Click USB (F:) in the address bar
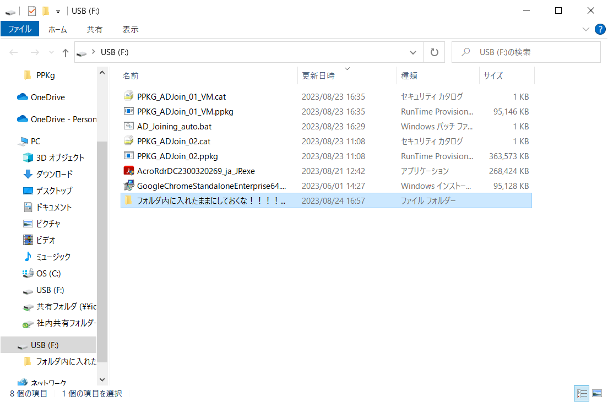 [x=115, y=52]
